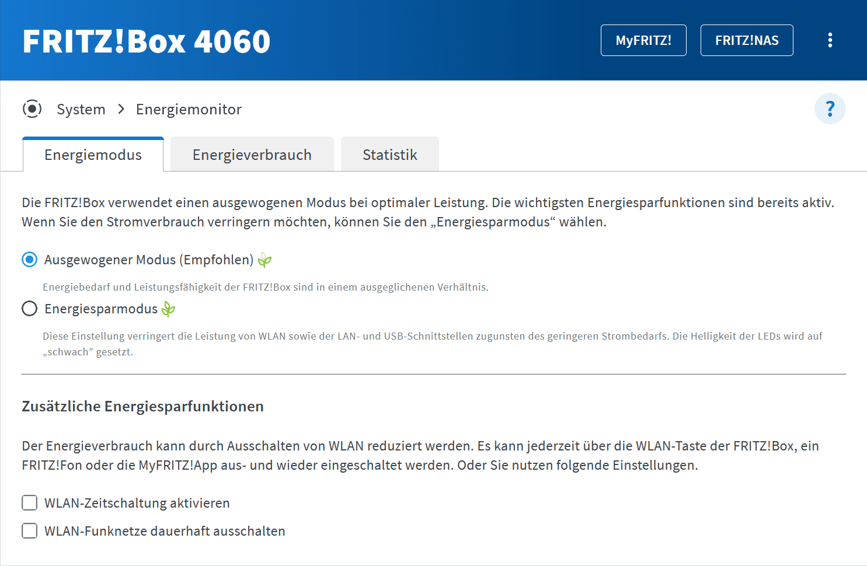Select Ausgewogener Modus (Empfohlen) radio button
Screen dimensions: 867x566
tap(30, 260)
